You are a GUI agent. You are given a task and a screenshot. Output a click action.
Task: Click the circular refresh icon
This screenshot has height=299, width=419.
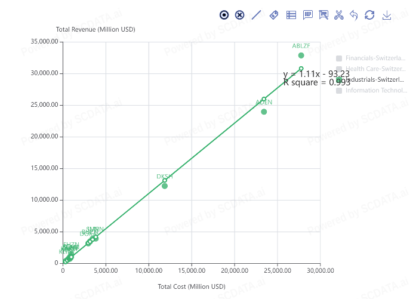click(369, 15)
